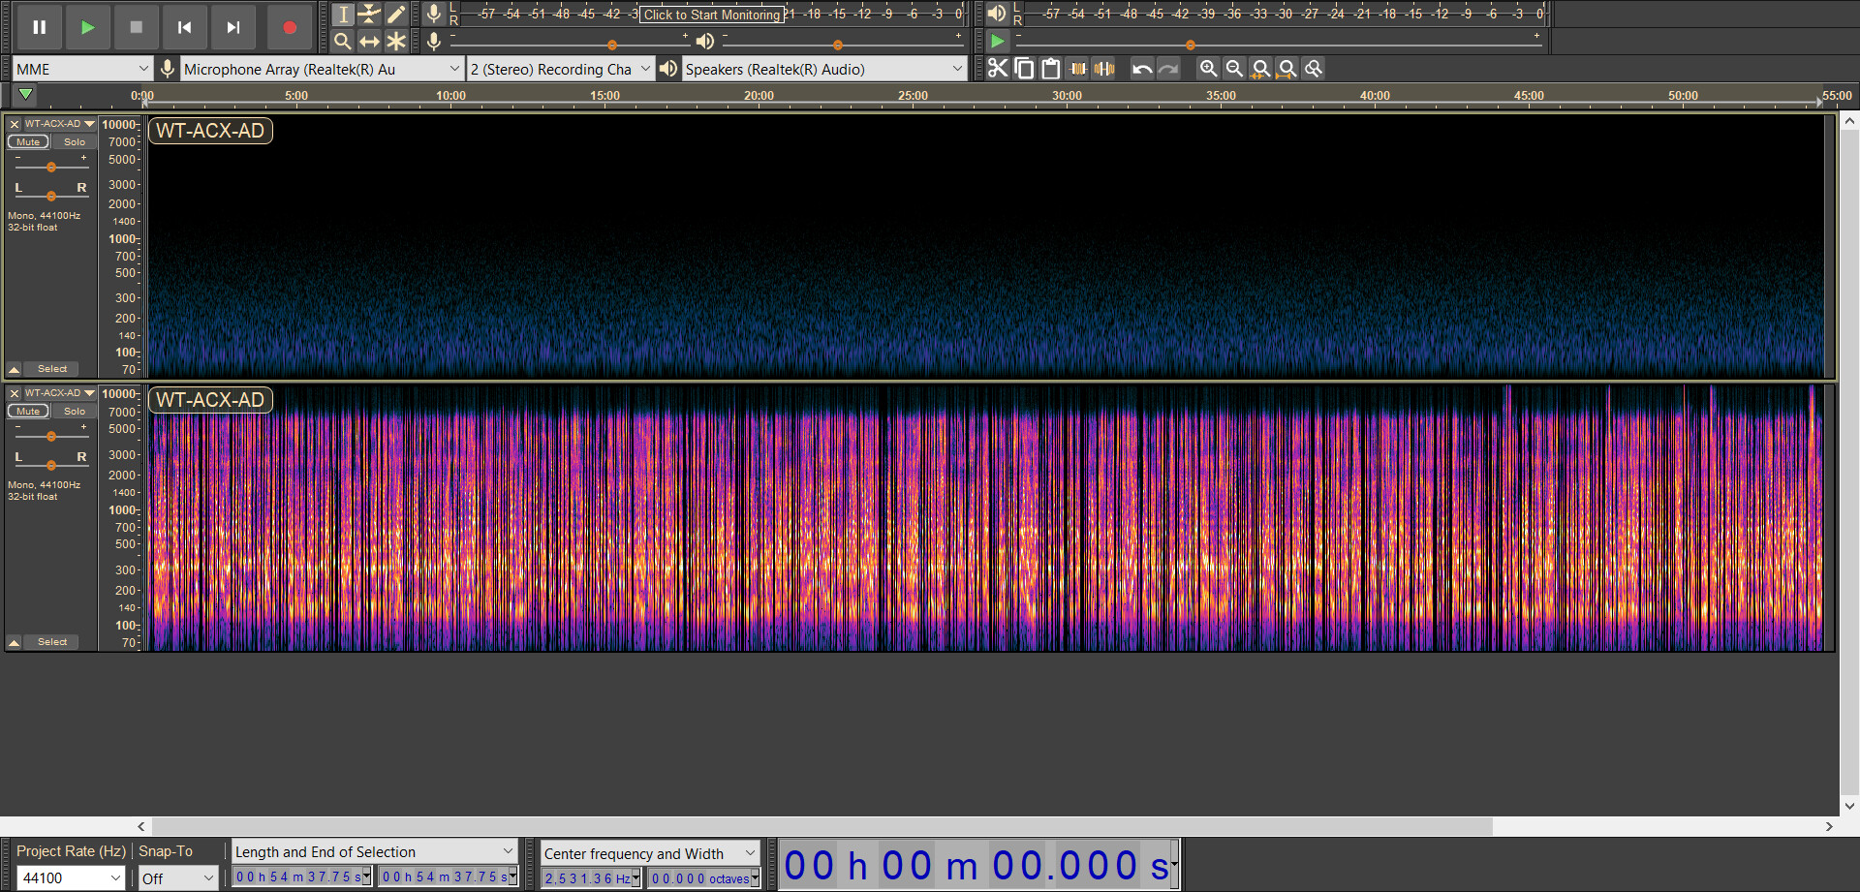Adjust the playback volume slider
The width and height of the screenshot is (1860, 892).
point(843,45)
